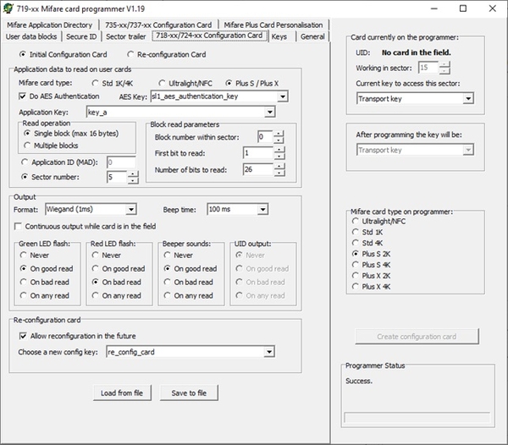Select Ultralight/NFC on programmer card type
Image resolution: width=508 pixels, height=445 pixels.
click(x=378, y=222)
